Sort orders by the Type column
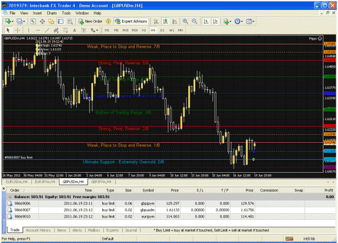This screenshot has width=338, height=243. [x=110, y=190]
